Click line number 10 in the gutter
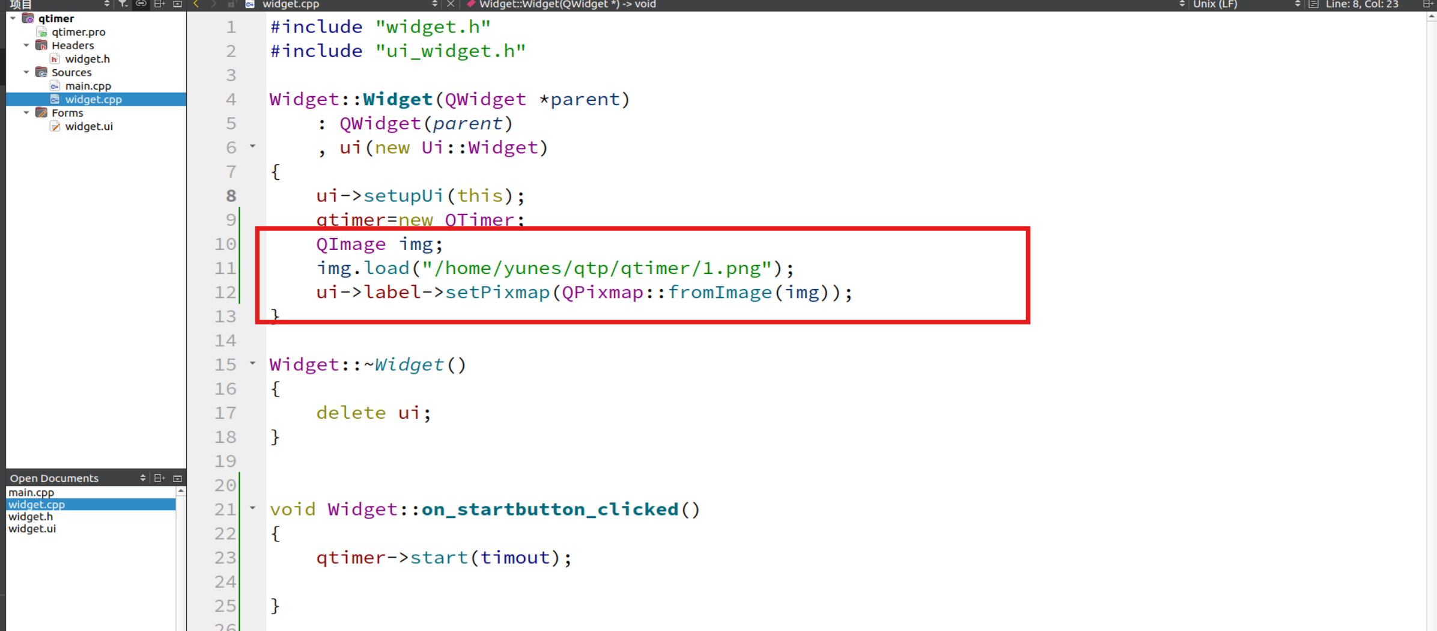The image size is (1437, 631). [225, 244]
